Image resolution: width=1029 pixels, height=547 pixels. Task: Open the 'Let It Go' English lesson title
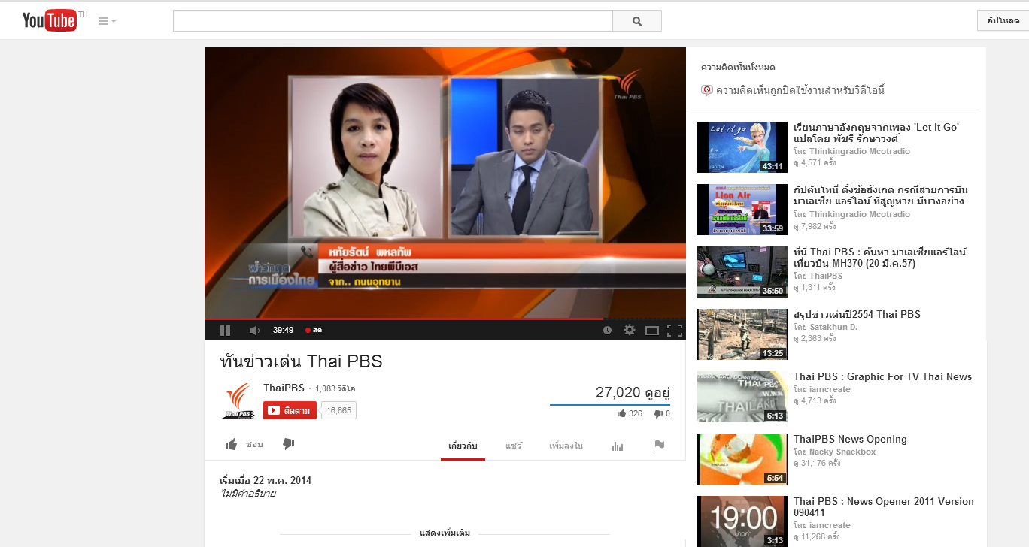pyautogui.click(x=876, y=133)
